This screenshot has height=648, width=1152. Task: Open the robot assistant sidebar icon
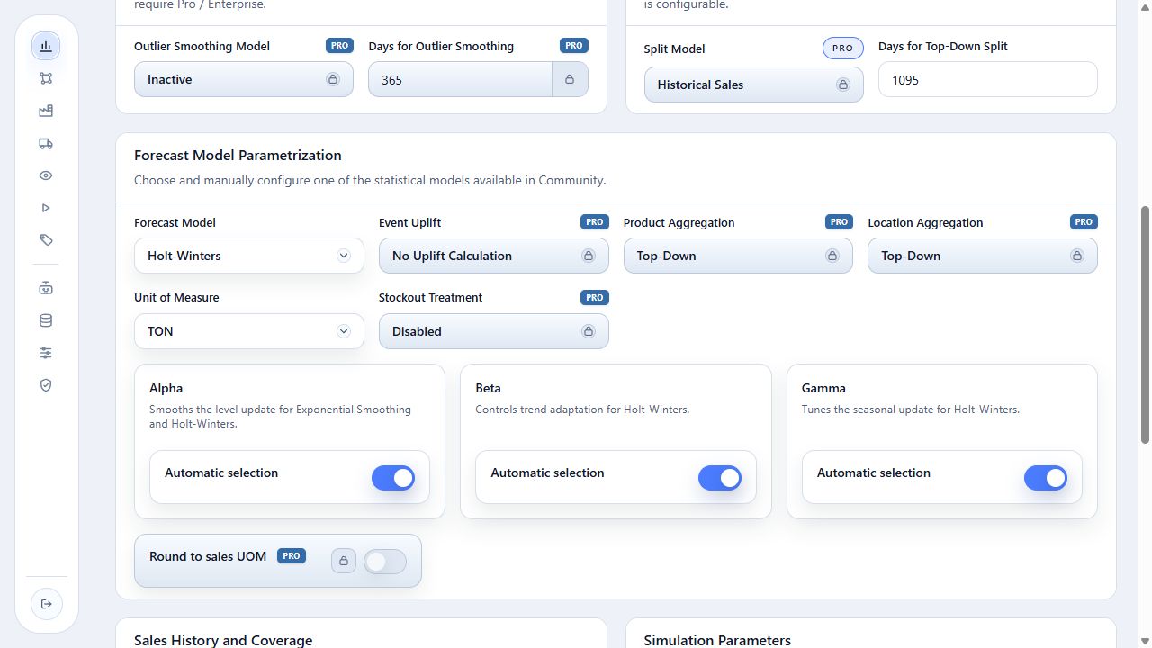(x=46, y=288)
